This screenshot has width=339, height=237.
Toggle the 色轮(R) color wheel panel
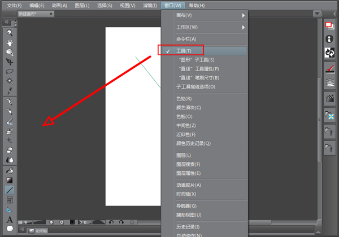[185, 99]
